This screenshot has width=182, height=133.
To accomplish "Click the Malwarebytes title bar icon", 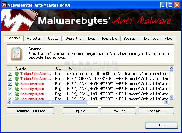I will click(4, 5).
